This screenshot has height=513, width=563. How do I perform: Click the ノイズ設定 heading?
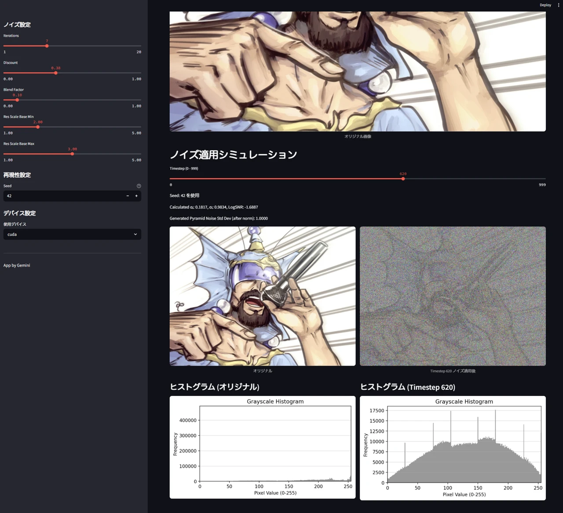[x=17, y=25]
